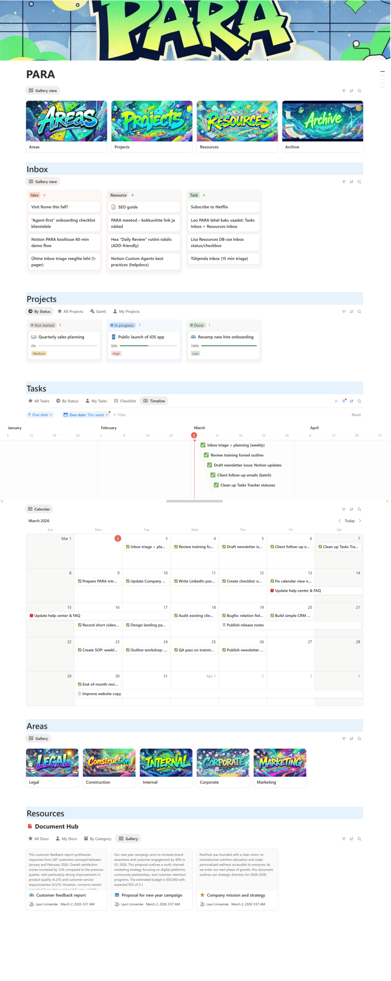This screenshot has height=981, width=391.
Task: Expand hidden tabs with double chevron icon
Action: click(336, 401)
